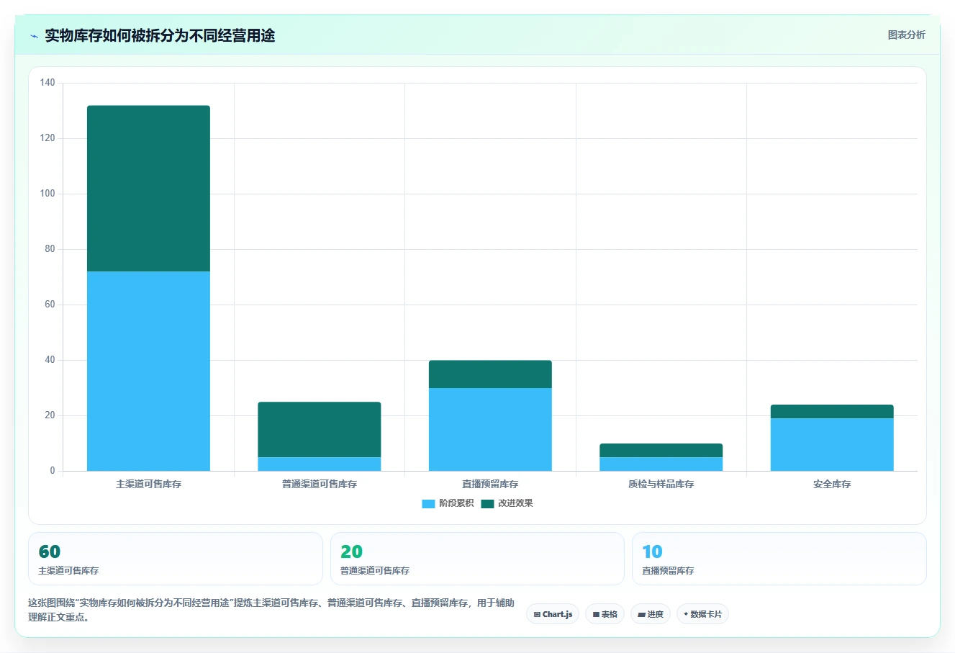This screenshot has height=653, width=955.
Task: Click the blue bar segment for 直播预留库存
Action: [x=490, y=429]
